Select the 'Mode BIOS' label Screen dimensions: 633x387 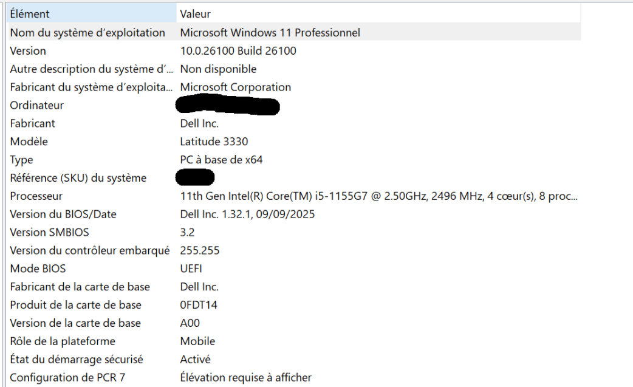coord(38,269)
